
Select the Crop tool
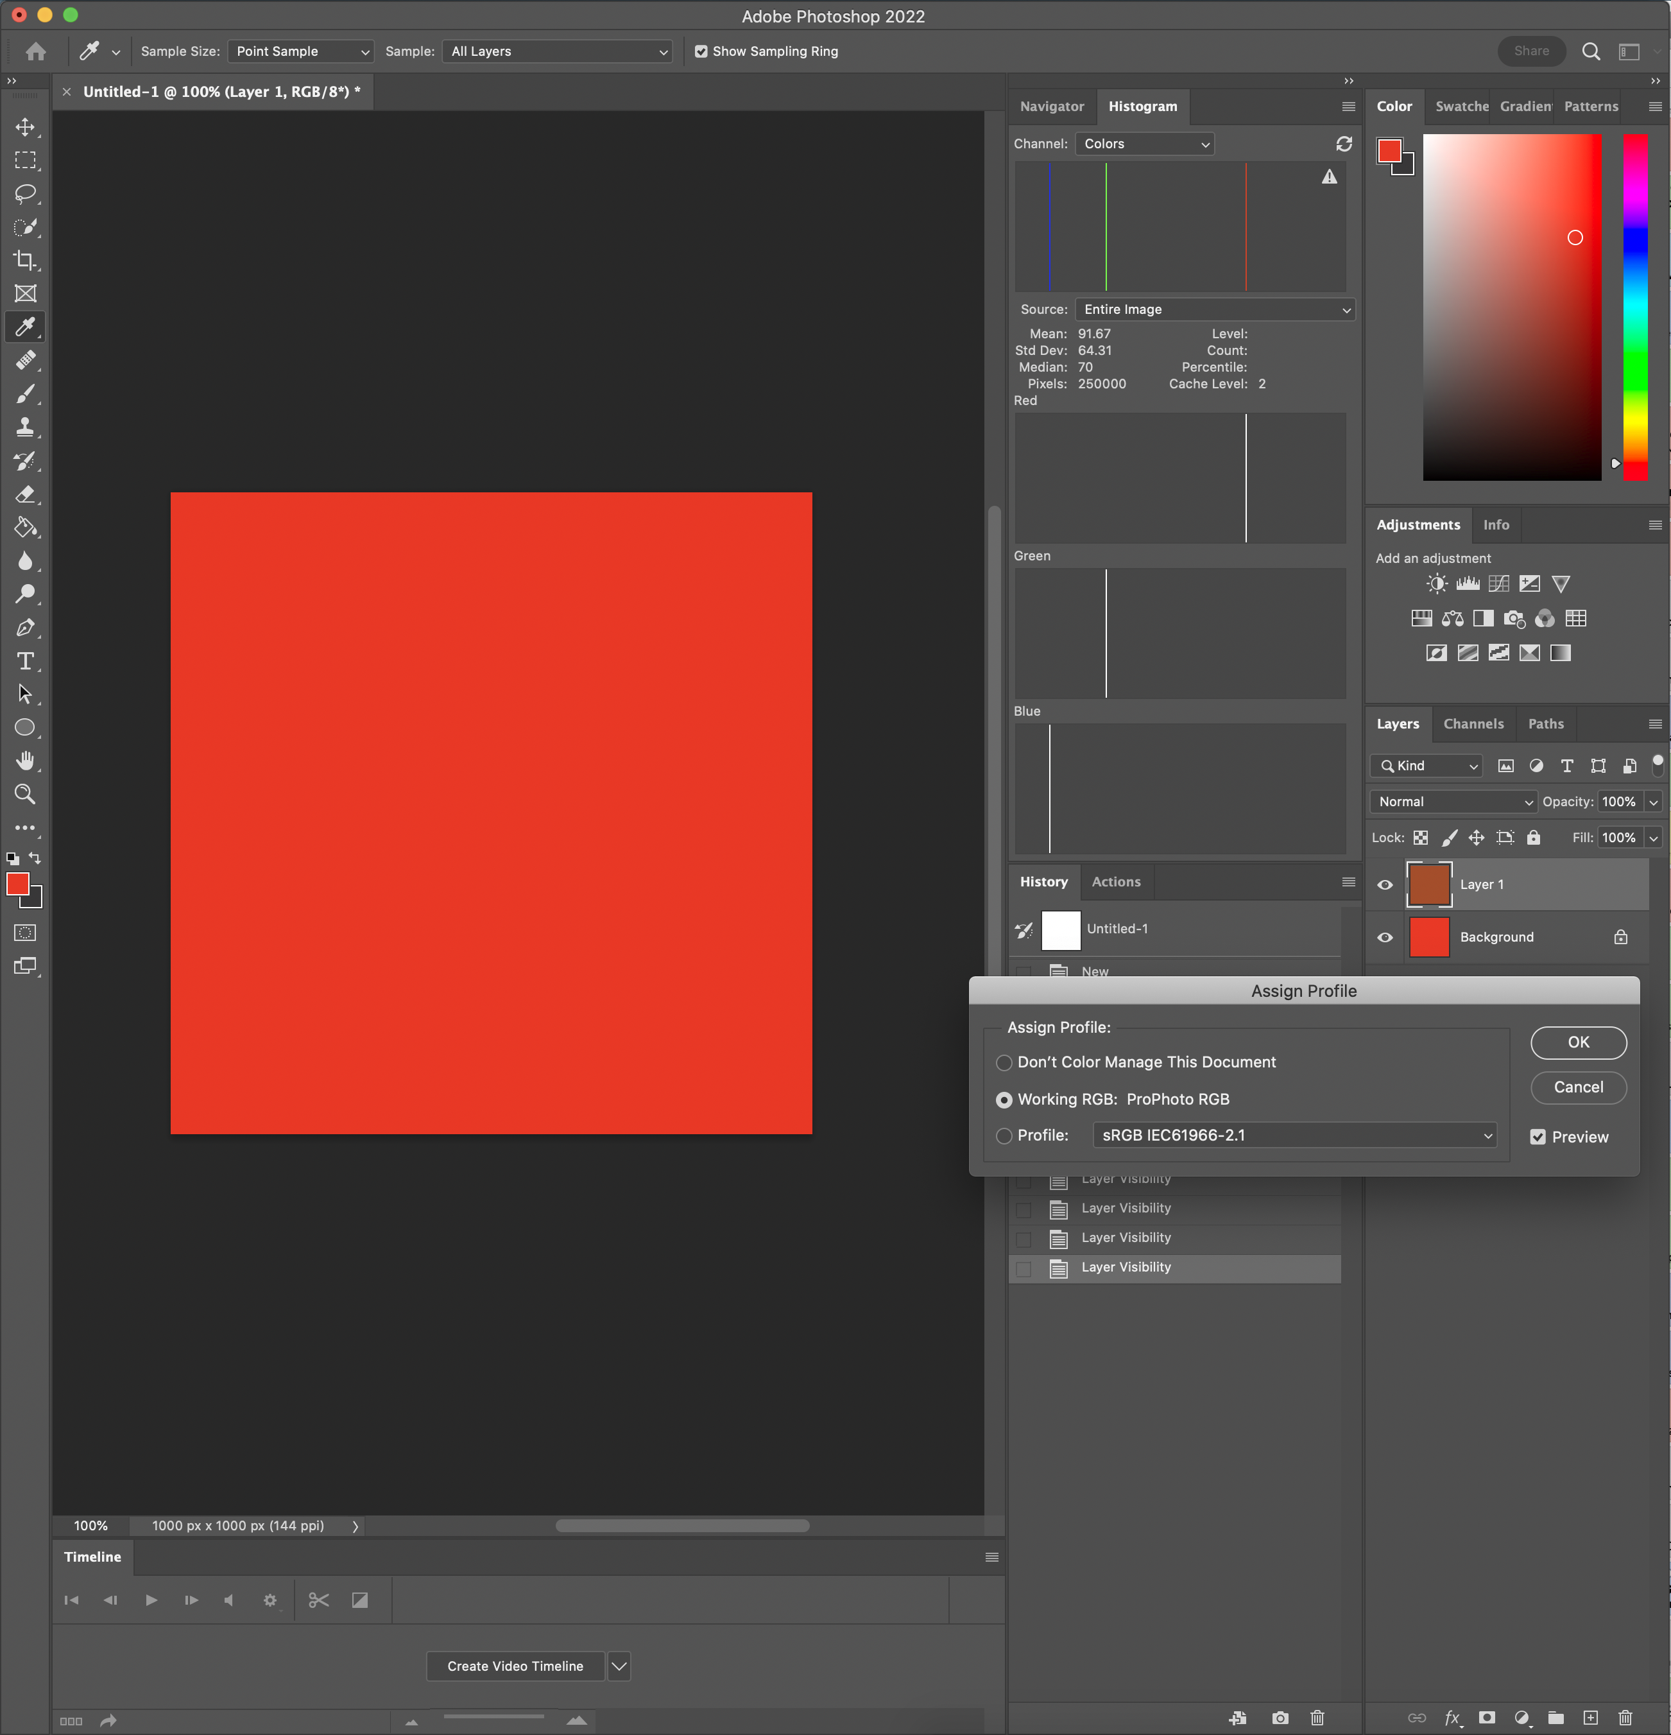pos(25,260)
